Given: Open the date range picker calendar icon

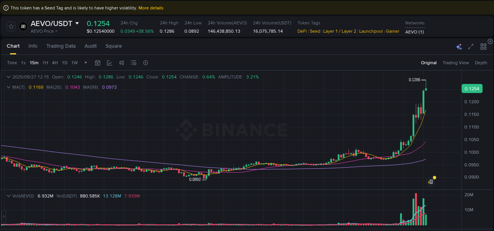Looking at the screenshot, I should (98, 63).
